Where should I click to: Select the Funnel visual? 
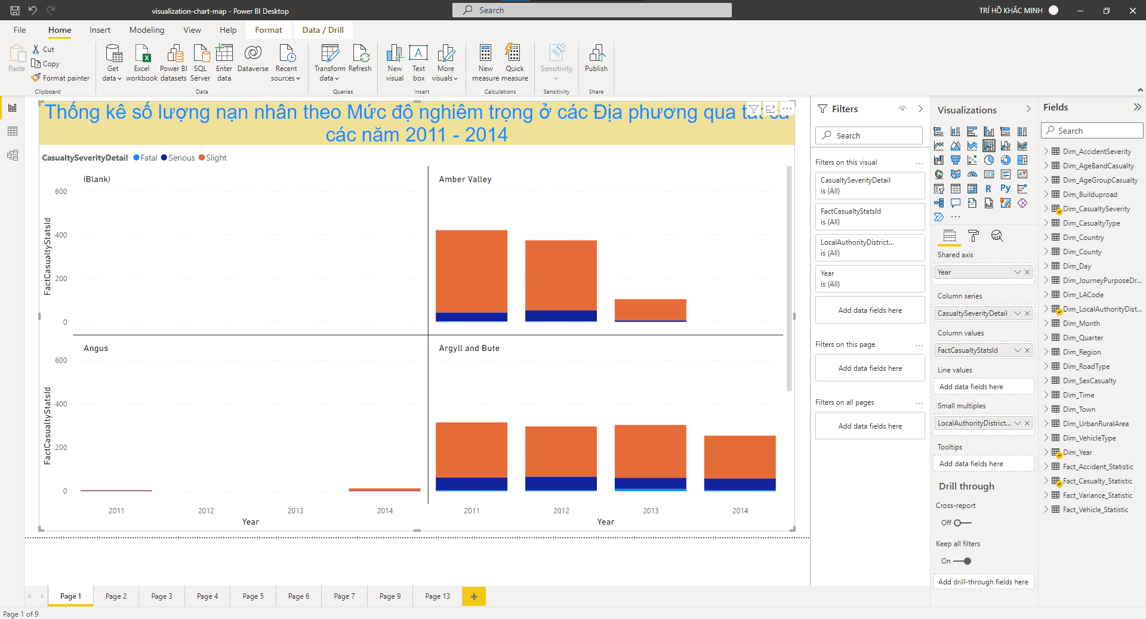[x=956, y=160]
